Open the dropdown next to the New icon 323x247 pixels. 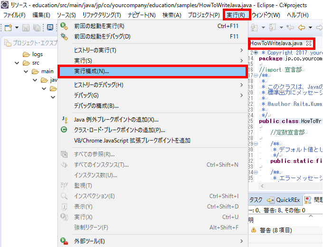(x=16, y=28)
